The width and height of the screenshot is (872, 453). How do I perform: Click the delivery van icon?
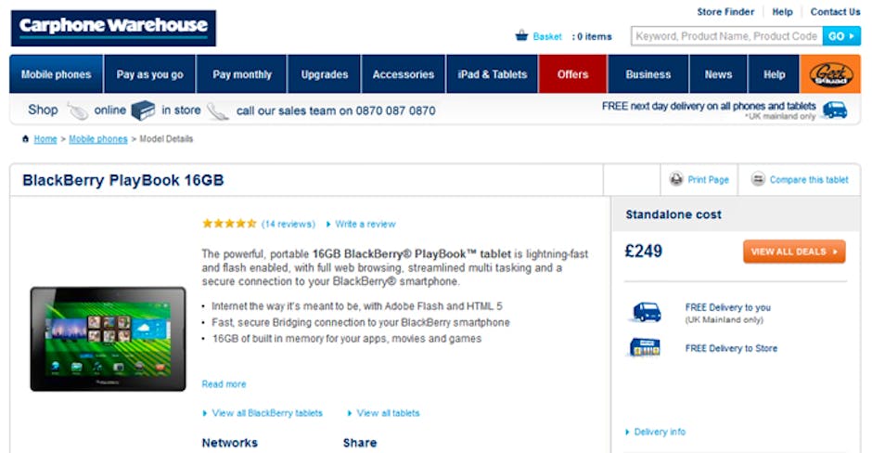[x=646, y=312]
